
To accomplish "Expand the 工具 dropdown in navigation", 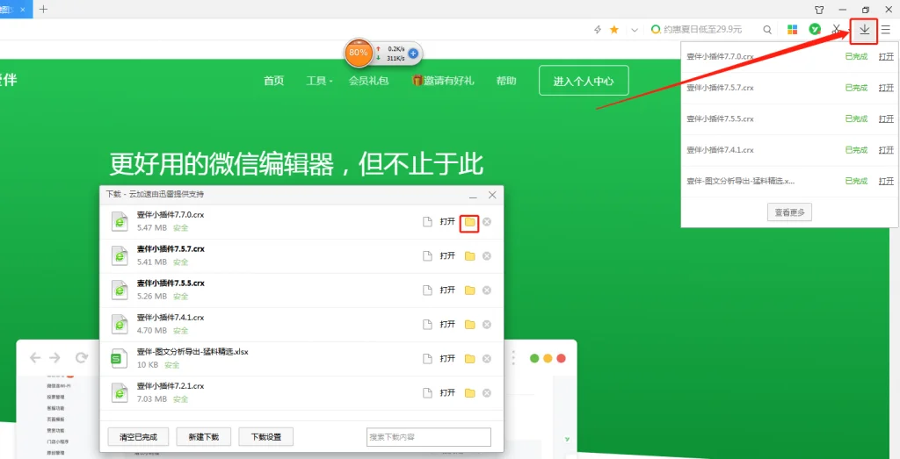I will pos(319,81).
